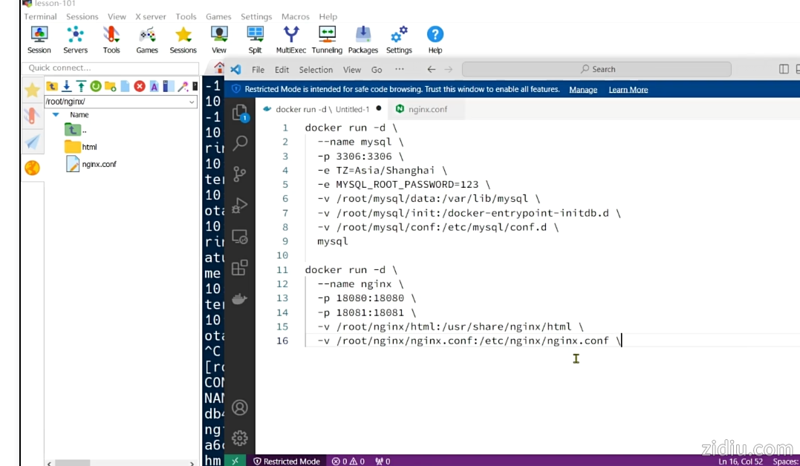Click the Manage link in the banner
Screen dimensions: 800x466
[583, 90]
